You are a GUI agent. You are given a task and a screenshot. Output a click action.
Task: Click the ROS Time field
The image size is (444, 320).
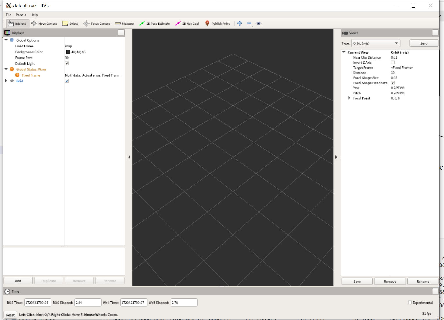(x=38, y=303)
